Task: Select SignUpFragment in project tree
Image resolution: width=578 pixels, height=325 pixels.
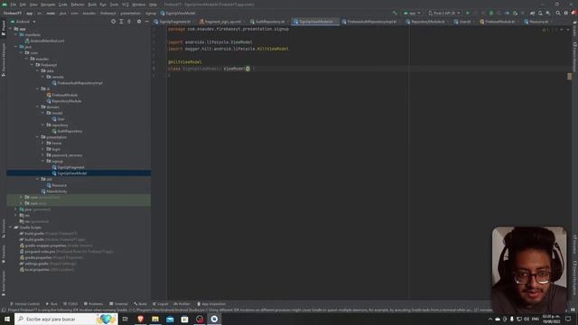Action: (x=70, y=167)
